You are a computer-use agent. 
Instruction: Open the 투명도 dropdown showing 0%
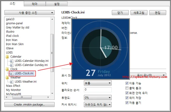(x=98, y=98)
